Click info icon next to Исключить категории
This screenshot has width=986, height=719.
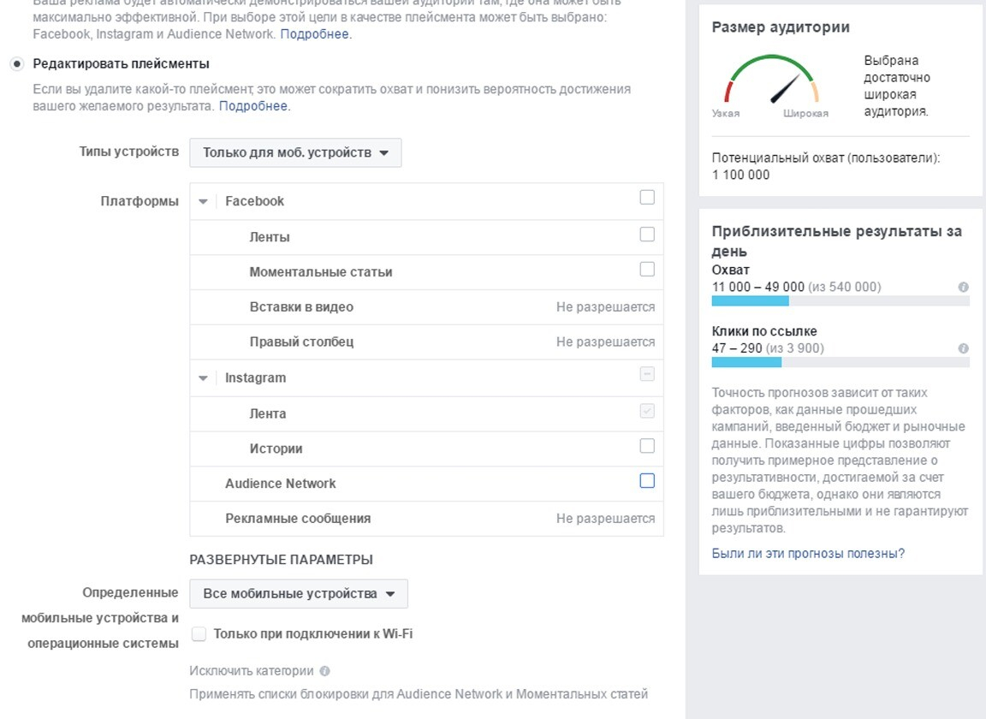click(x=324, y=671)
